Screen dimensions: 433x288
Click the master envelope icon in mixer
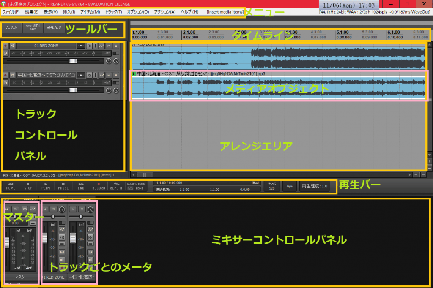pyautogui.click(x=33, y=209)
